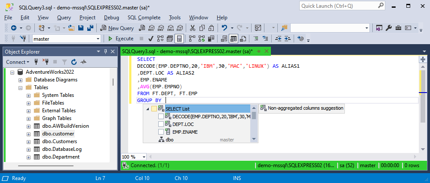This screenshot has height=183, width=430.
Task: Click the wrench Properties icon
Action: tap(388, 28)
